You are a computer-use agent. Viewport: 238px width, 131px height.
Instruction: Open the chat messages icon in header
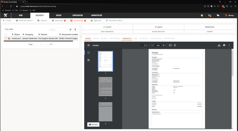pos(218,15)
